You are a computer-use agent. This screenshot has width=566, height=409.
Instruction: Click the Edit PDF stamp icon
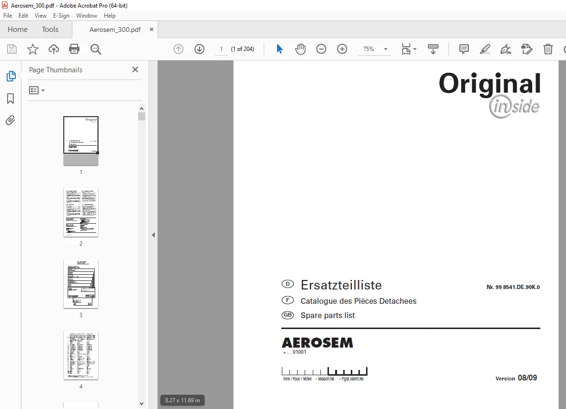click(x=526, y=49)
